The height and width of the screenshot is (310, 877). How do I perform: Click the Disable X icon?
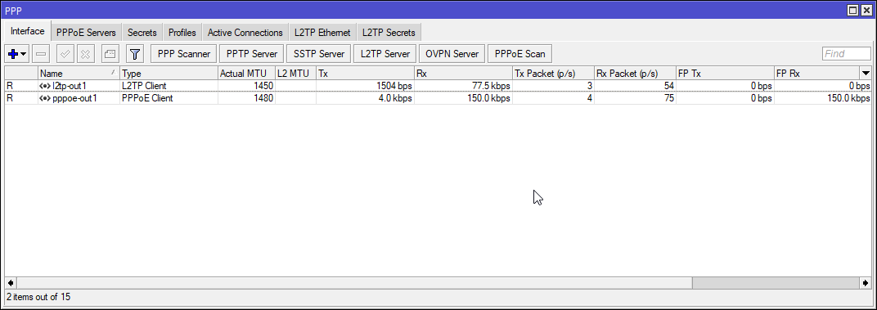tap(86, 54)
